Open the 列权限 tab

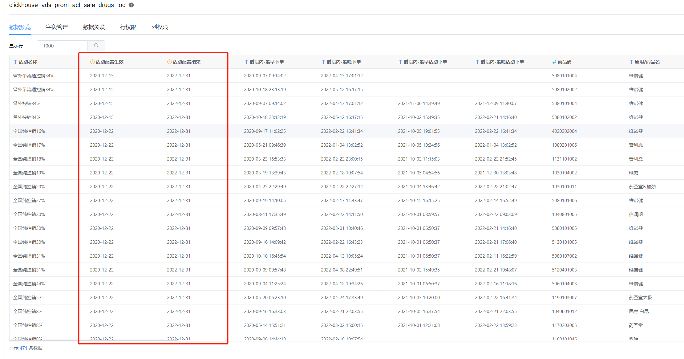[x=160, y=27]
